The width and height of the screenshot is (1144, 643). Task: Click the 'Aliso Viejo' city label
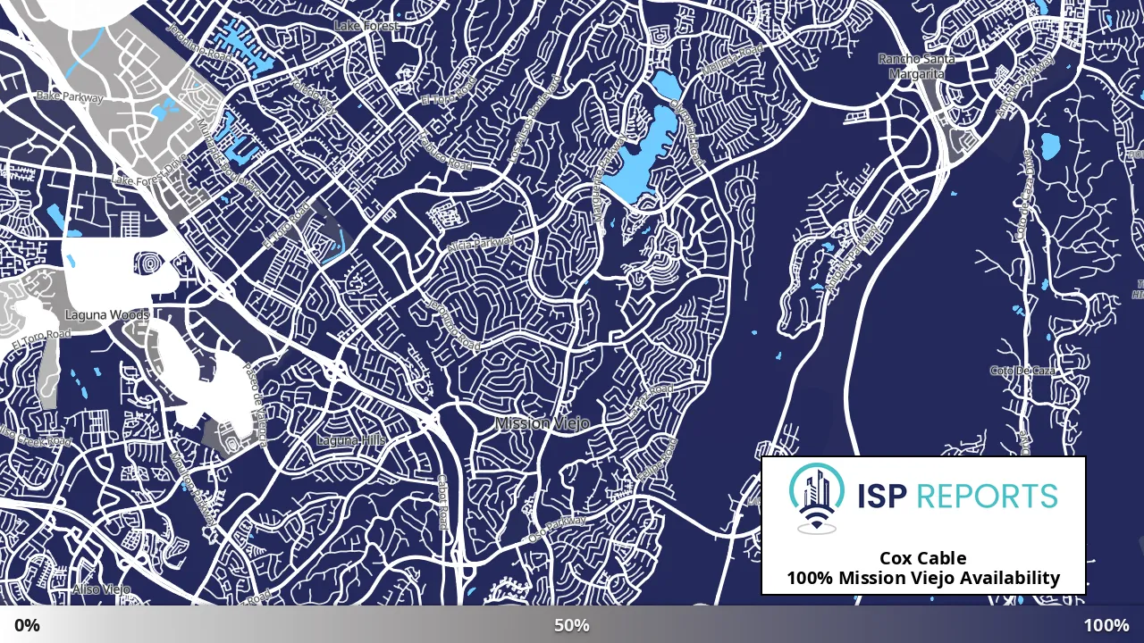[101, 589]
